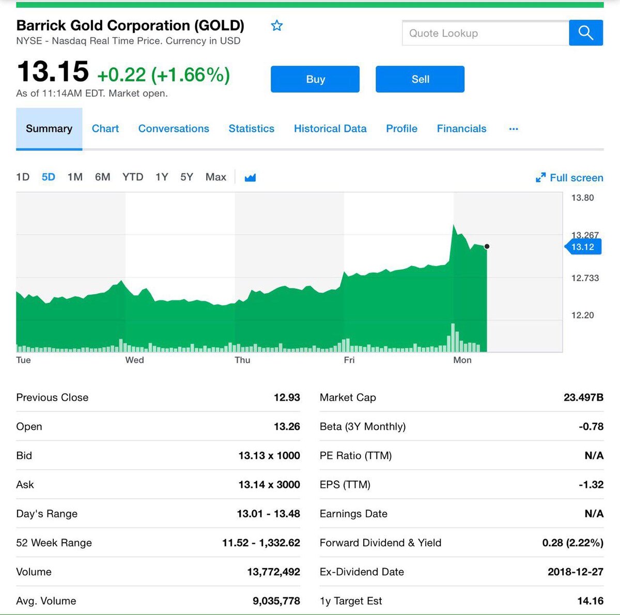
Task: Click the Open value 13.26
Action: click(x=287, y=426)
